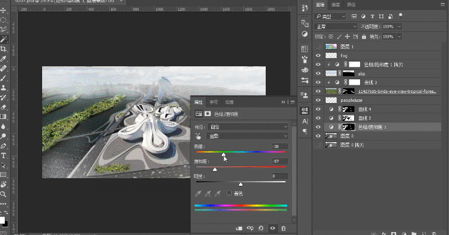Click the lock all layer icon
The width and height of the screenshot is (449, 235).
click(364, 37)
